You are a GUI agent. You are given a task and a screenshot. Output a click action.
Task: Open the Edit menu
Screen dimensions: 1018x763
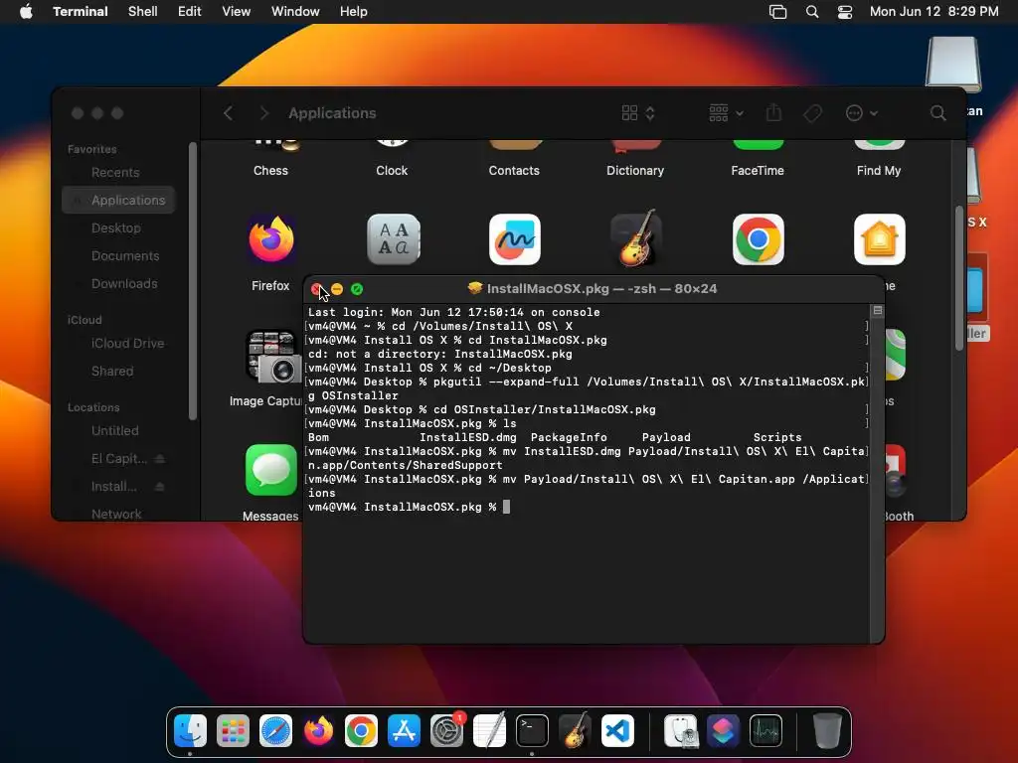[190, 12]
